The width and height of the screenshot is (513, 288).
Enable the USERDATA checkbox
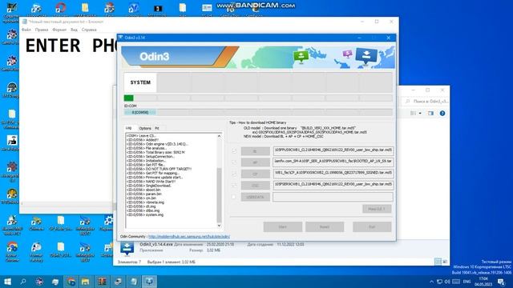[x=233, y=197]
